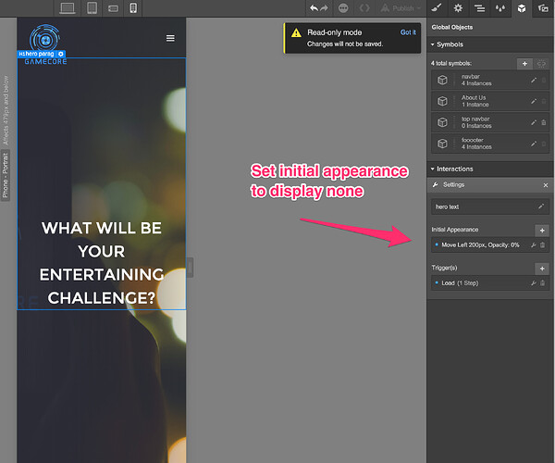Viewport: 555px width, 463px height.
Task: Open the round status icon beside redo
Action: [343, 7]
